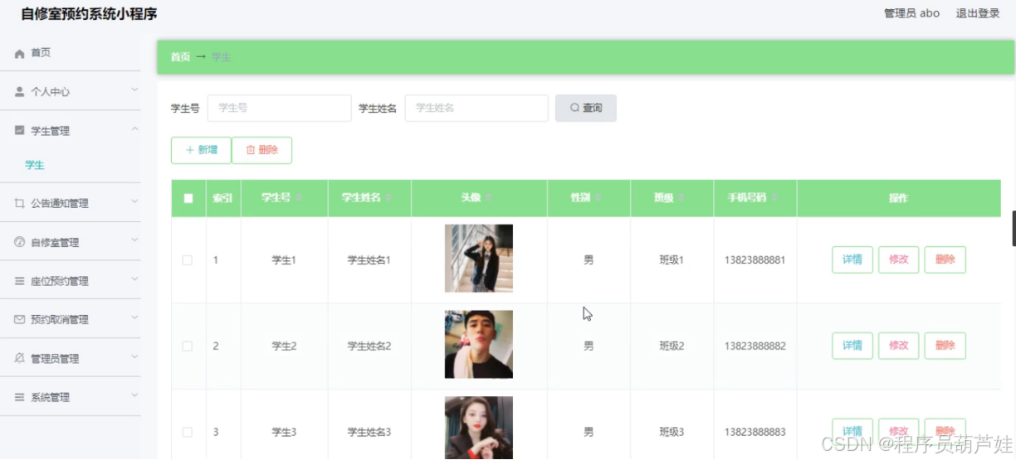Click the dark scrollbar handle at right edge
The width and height of the screenshot is (1016, 460).
1014,229
